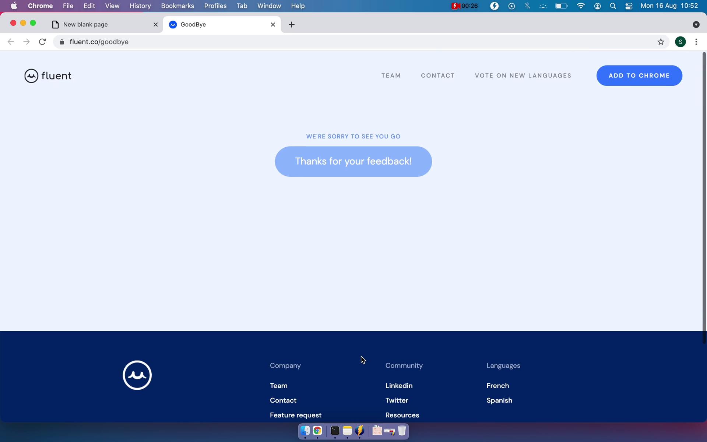
Task: Click the GoodBye browser tab
Action: pyautogui.click(x=222, y=24)
